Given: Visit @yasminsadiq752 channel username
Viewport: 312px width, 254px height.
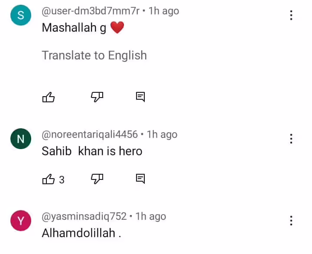Looking at the screenshot, I should click(x=84, y=216).
